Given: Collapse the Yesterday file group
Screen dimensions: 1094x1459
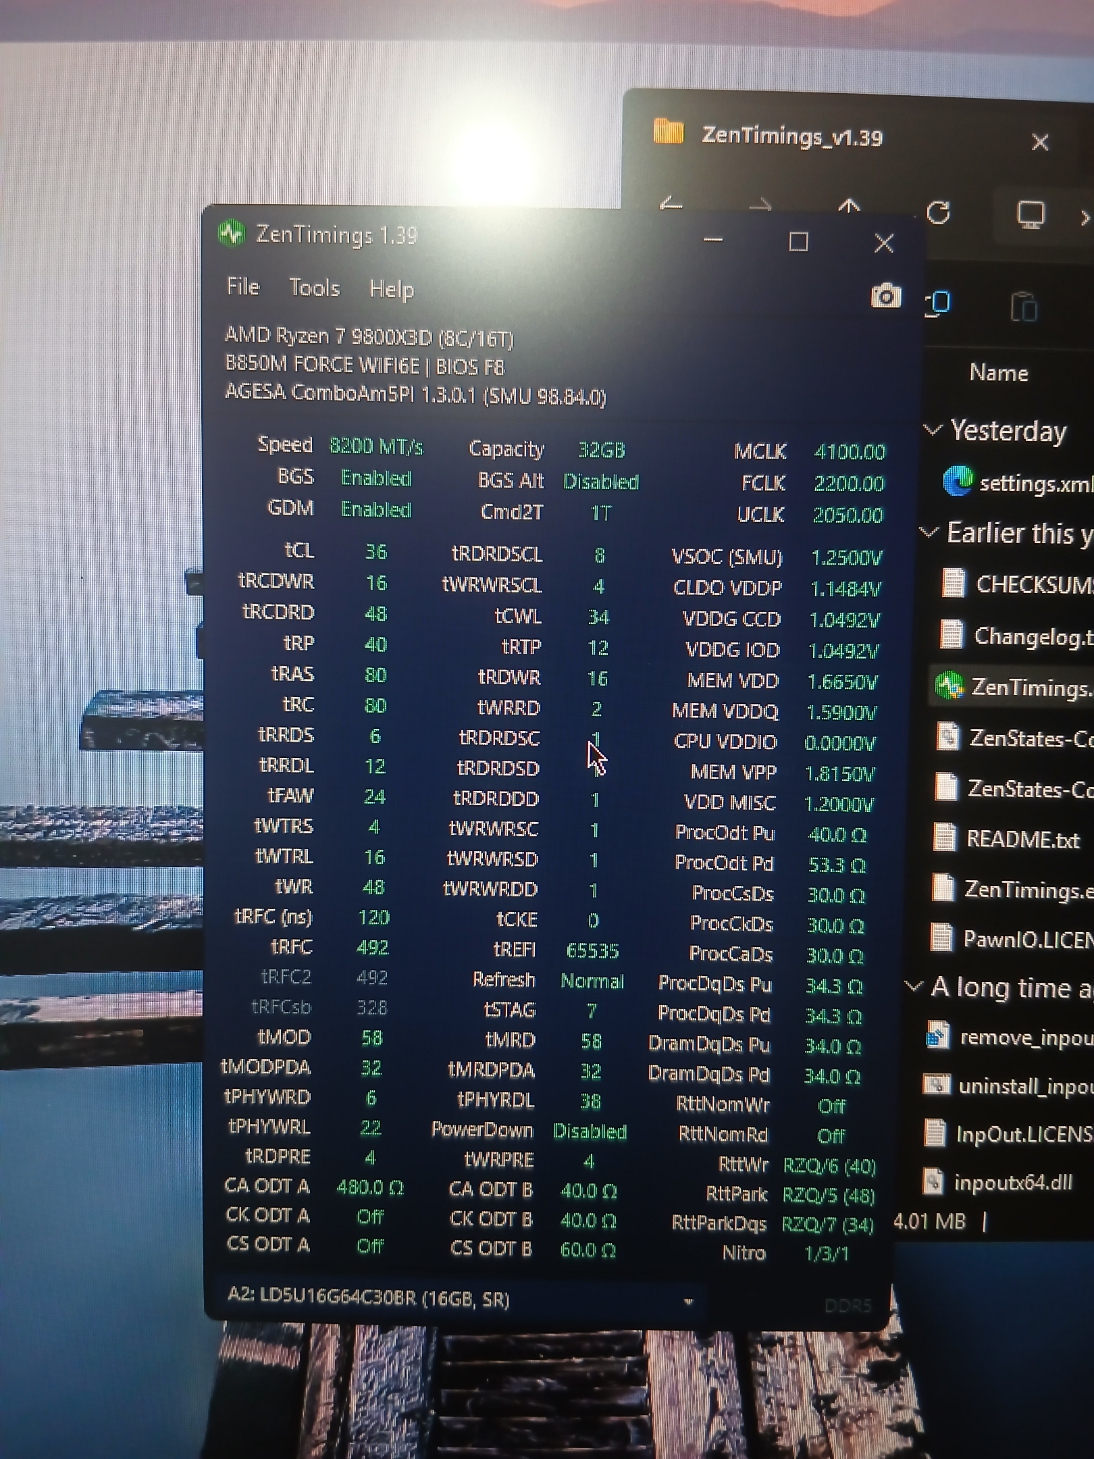Looking at the screenshot, I should point(933,428).
